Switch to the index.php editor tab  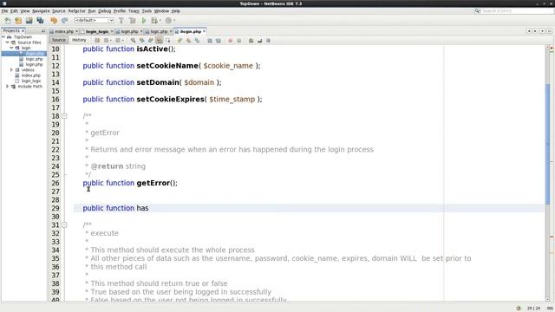pyautogui.click(x=64, y=31)
